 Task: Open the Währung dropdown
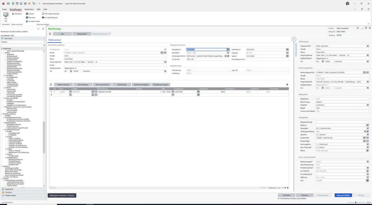pos(368,177)
